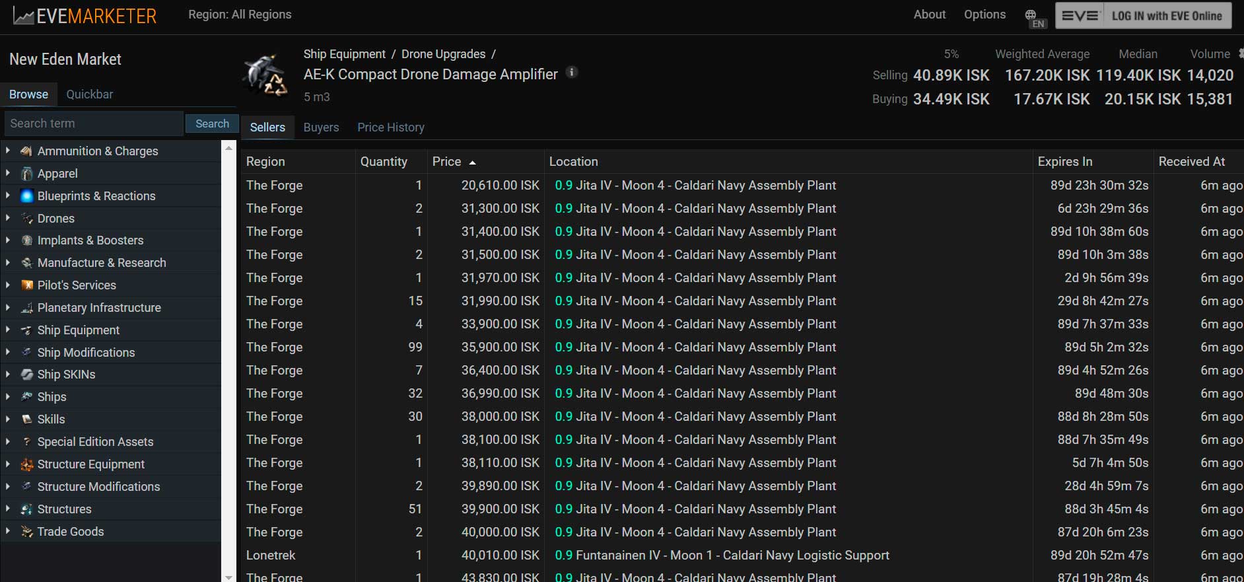Image resolution: width=1244 pixels, height=582 pixels.
Task: Click the category list scrollbar down arrow
Action: [228, 577]
